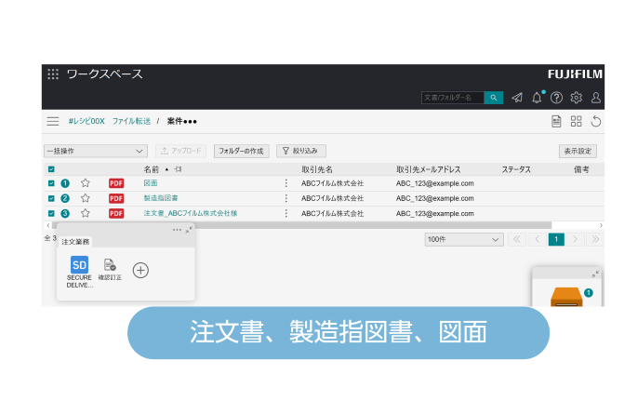Go to the #レシピ00X breadcrumb link
This screenshot has height=401, width=638.
86,121
